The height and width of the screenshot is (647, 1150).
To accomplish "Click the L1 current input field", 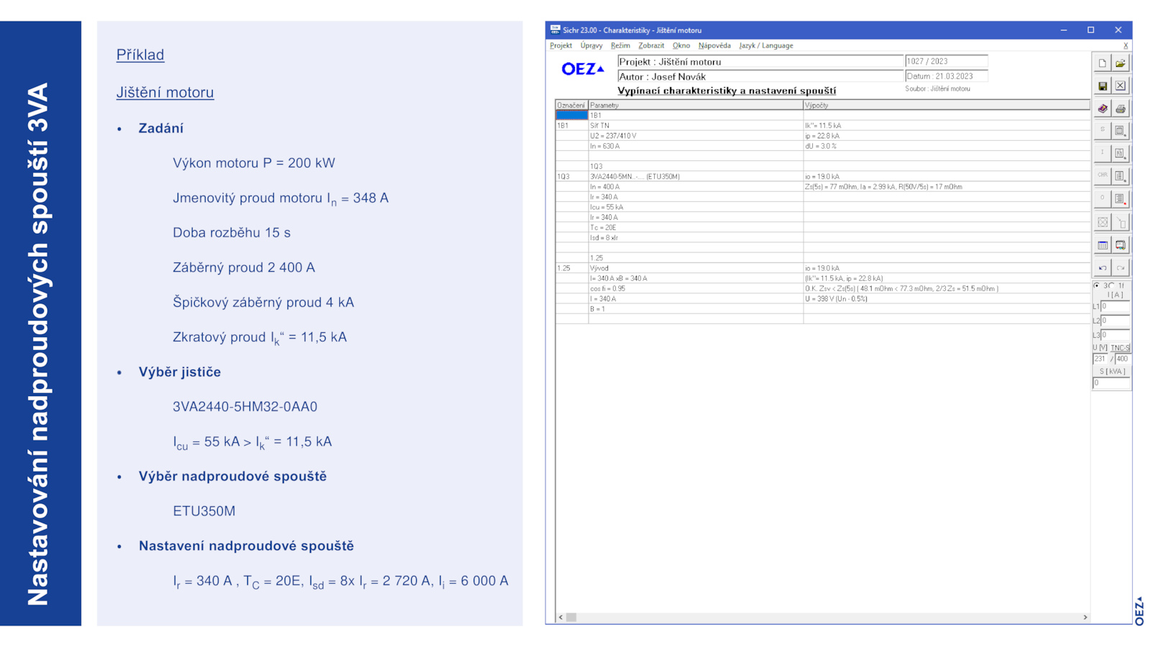I will pyautogui.click(x=1115, y=306).
